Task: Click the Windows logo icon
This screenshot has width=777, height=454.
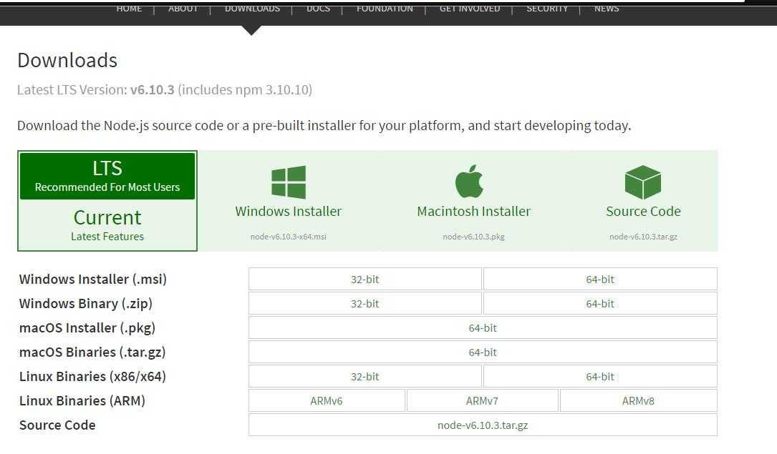Action: (x=289, y=182)
